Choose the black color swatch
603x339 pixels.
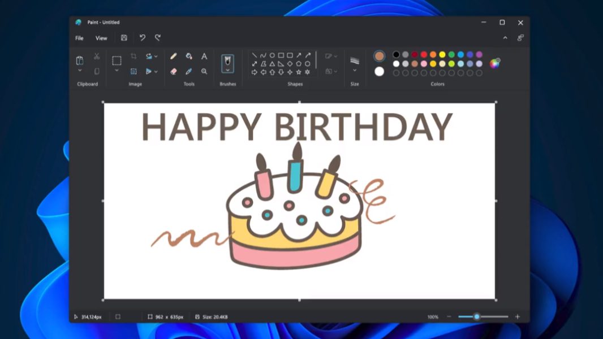coord(396,54)
